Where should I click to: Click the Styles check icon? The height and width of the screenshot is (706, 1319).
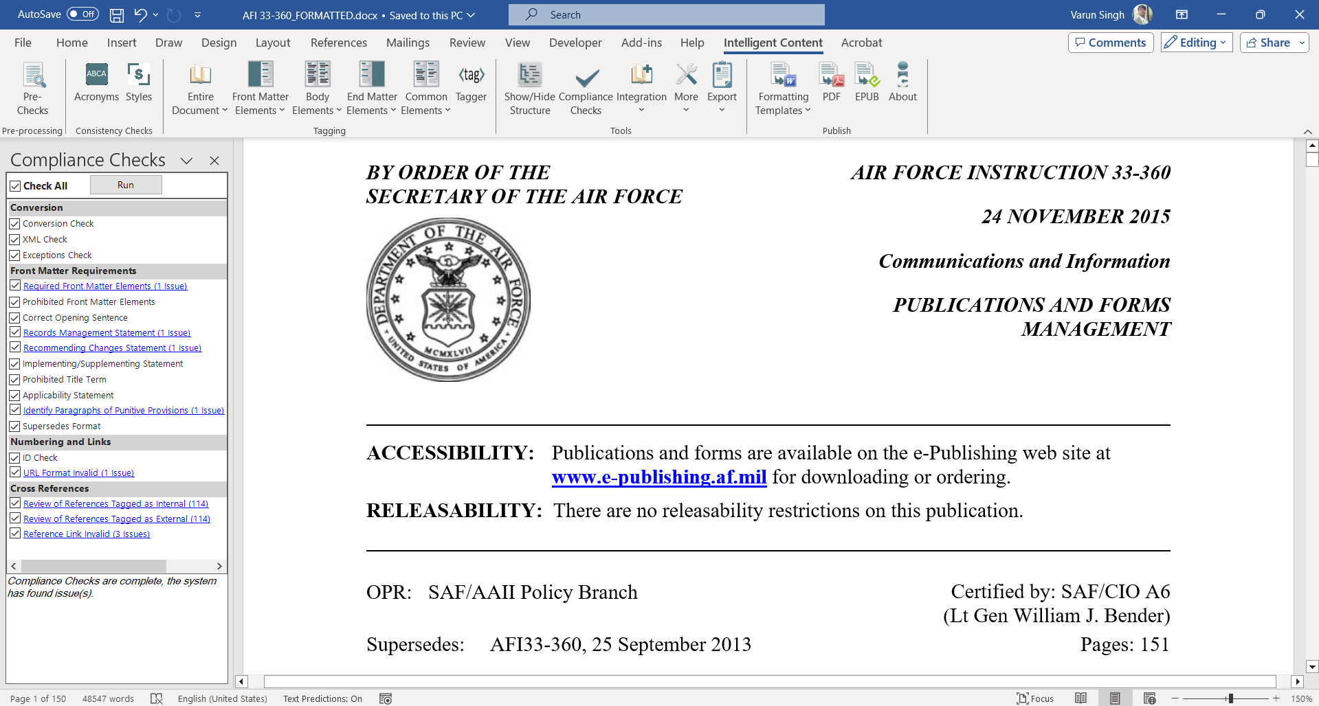138,82
